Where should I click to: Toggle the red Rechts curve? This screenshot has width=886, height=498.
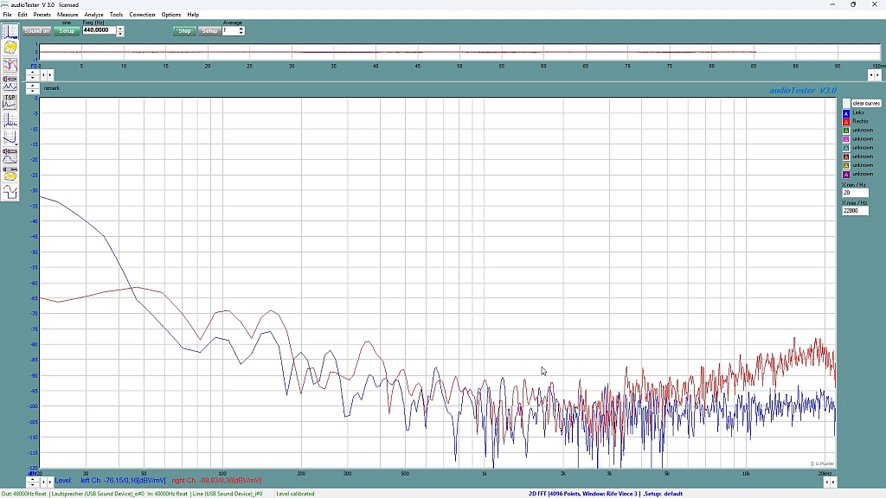846,121
